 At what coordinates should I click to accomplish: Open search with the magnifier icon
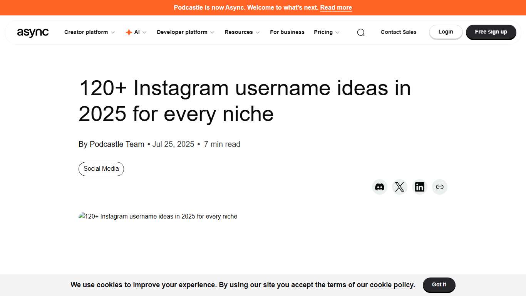361,32
